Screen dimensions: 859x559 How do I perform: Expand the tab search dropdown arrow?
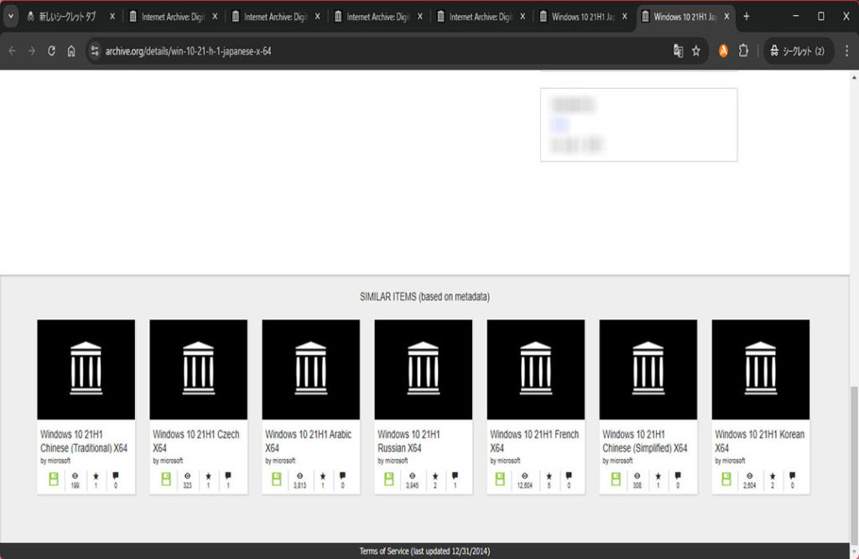(x=12, y=17)
